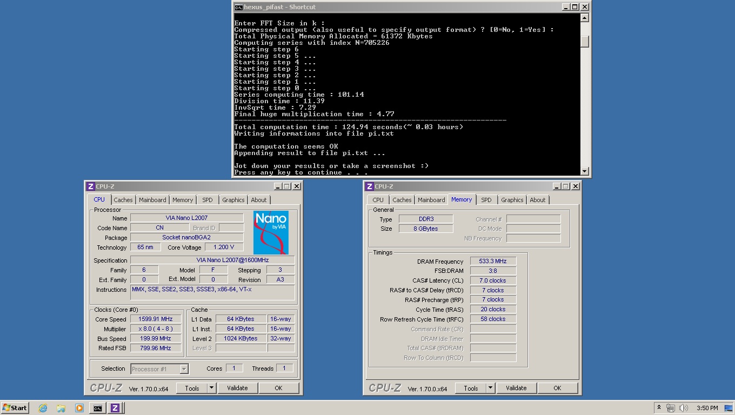Click the DRAM Frequency value 533.3 MHz
Screen dimensions: 735x415
click(493, 261)
